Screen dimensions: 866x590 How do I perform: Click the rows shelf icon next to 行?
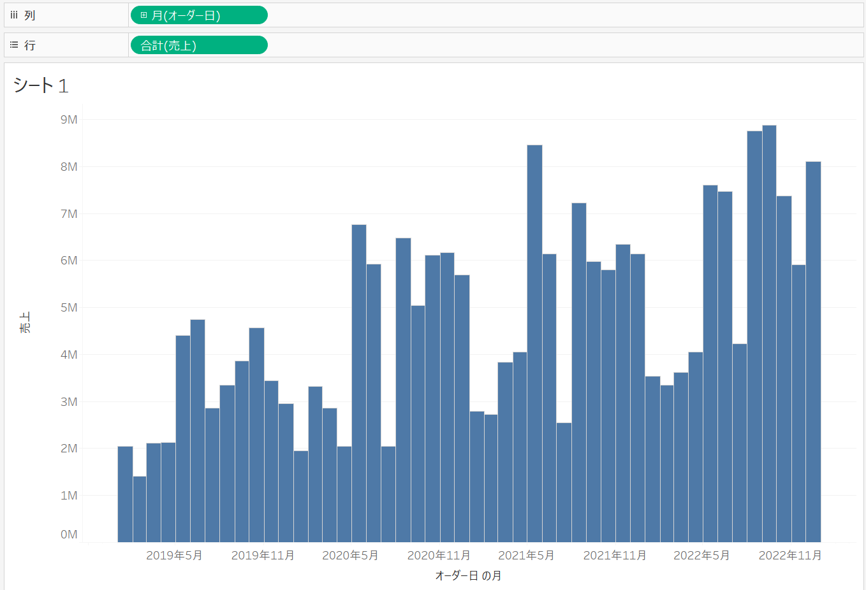(x=14, y=45)
